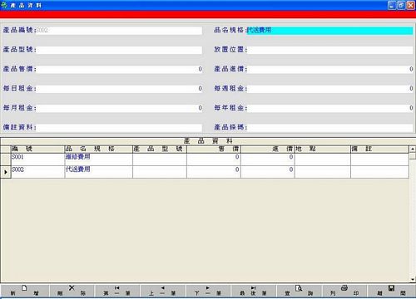Click the 新增 (new record) toolbar button
The width and height of the screenshot is (416, 299).
[x=24, y=291]
